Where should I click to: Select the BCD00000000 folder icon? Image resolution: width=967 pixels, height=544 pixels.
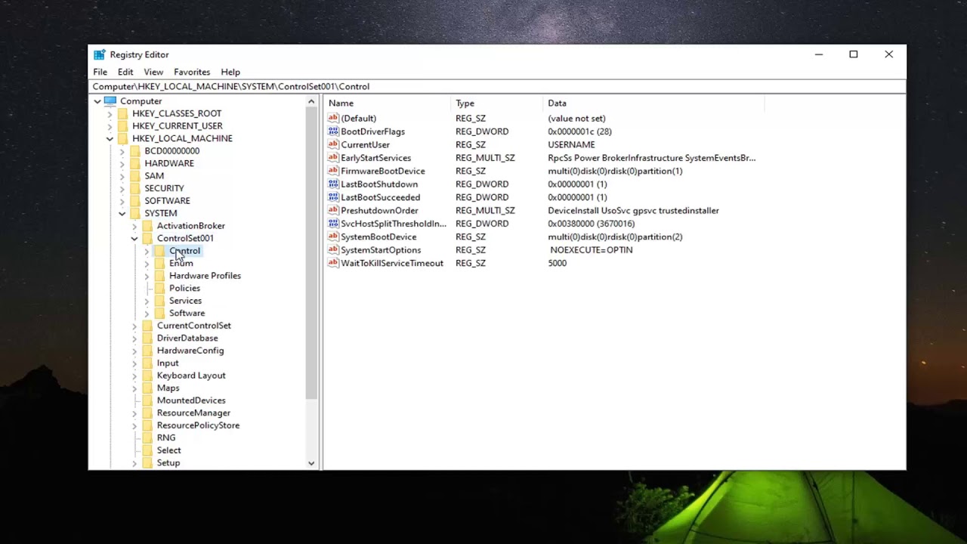coord(135,151)
